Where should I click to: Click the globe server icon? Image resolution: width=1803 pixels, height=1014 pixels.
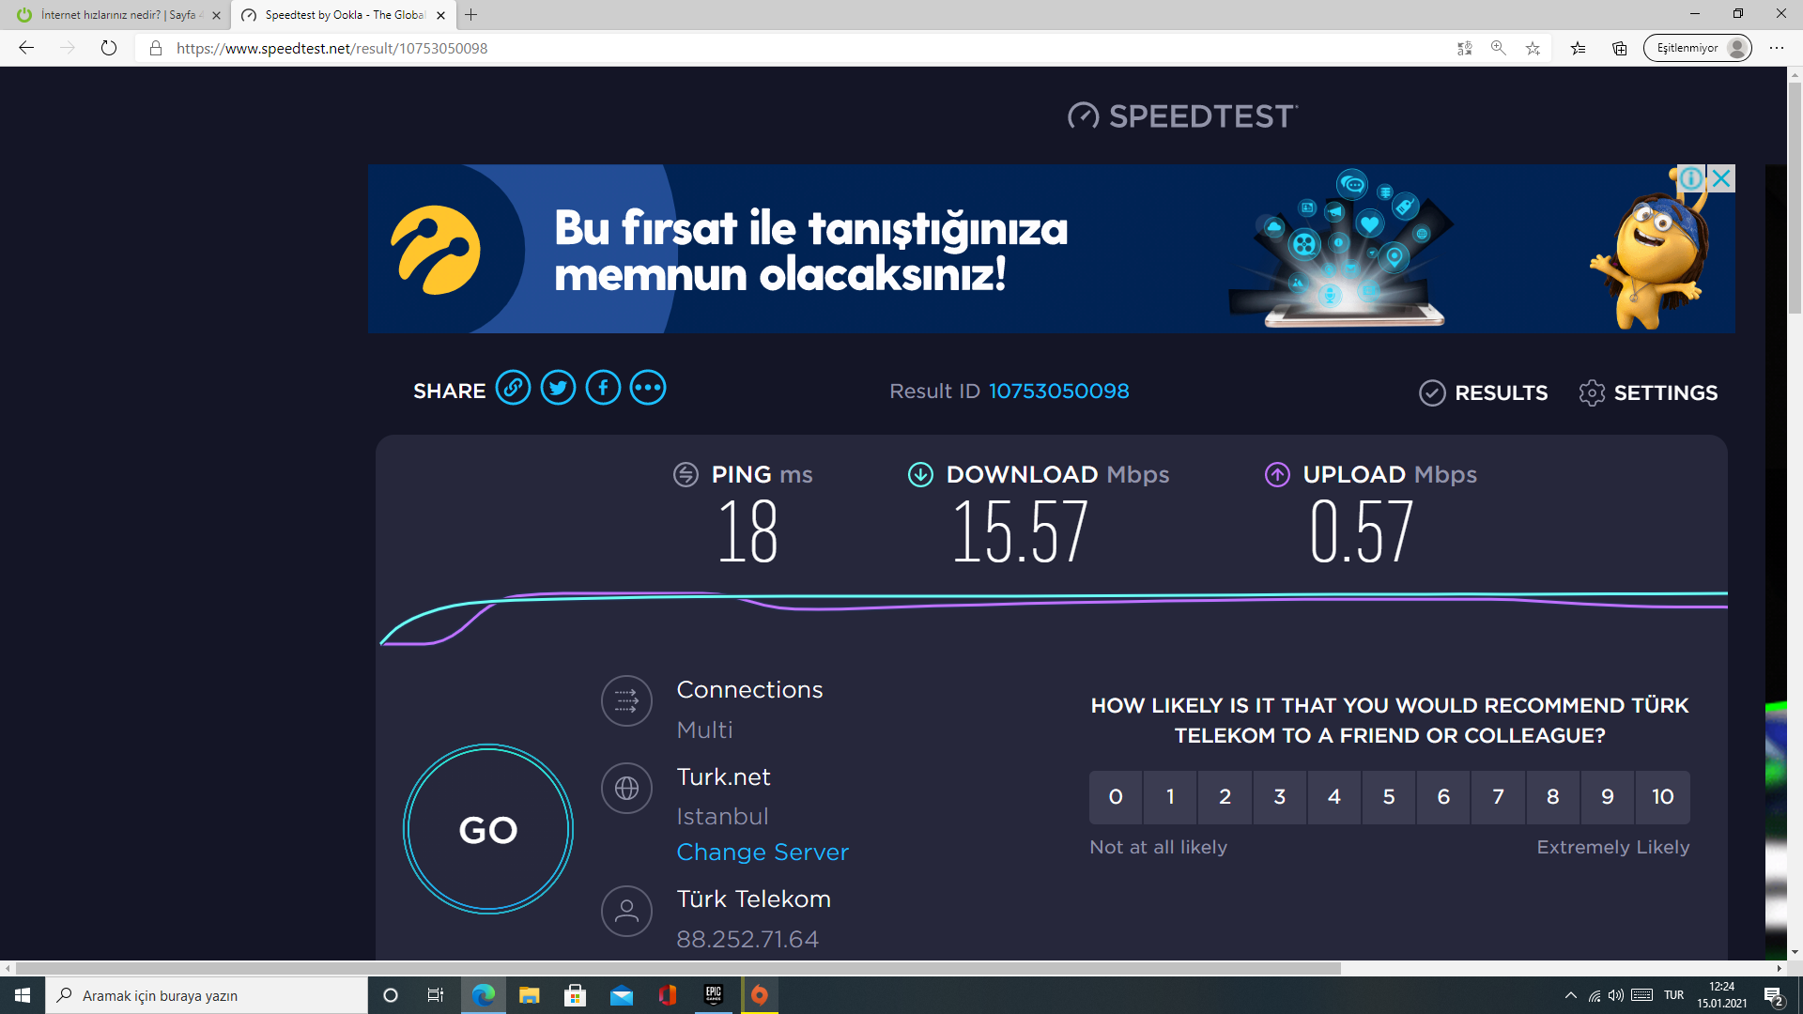(626, 788)
